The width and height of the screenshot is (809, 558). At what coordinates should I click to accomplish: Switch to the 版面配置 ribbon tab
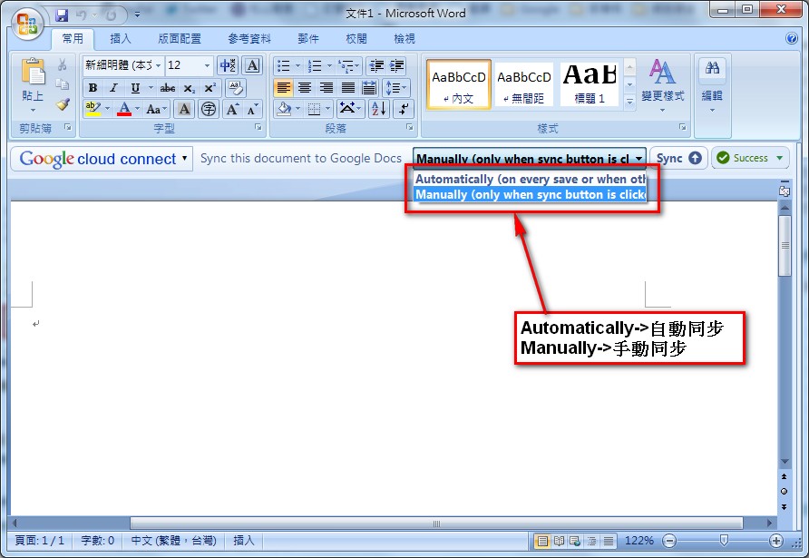tap(180, 38)
